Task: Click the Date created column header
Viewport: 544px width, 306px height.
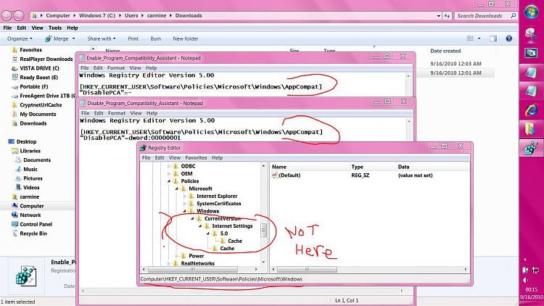Action: [x=445, y=51]
